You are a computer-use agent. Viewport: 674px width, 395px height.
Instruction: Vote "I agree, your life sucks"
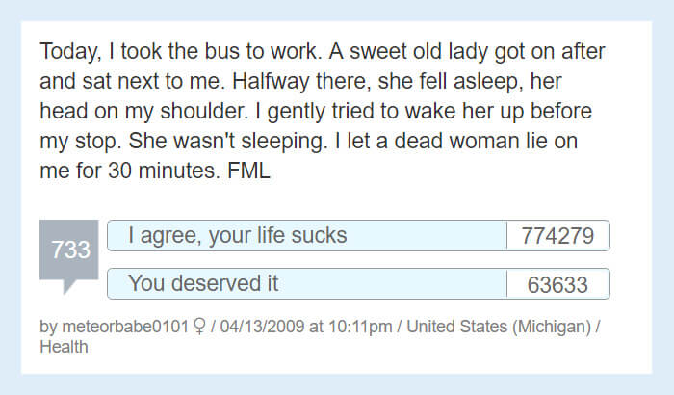tap(307, 235)
